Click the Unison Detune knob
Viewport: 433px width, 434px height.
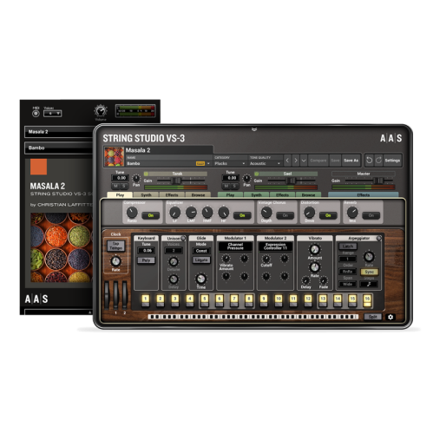[174, 262]
